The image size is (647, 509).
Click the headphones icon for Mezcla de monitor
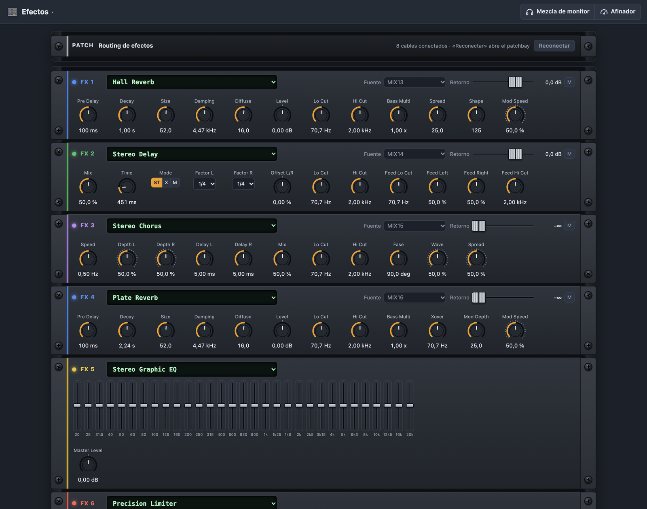pos(529,12)
